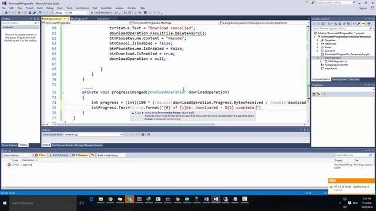Screen dimensions: 376x211
Task: Toggle Preview Selected Items icon
Action: point(364,23)
